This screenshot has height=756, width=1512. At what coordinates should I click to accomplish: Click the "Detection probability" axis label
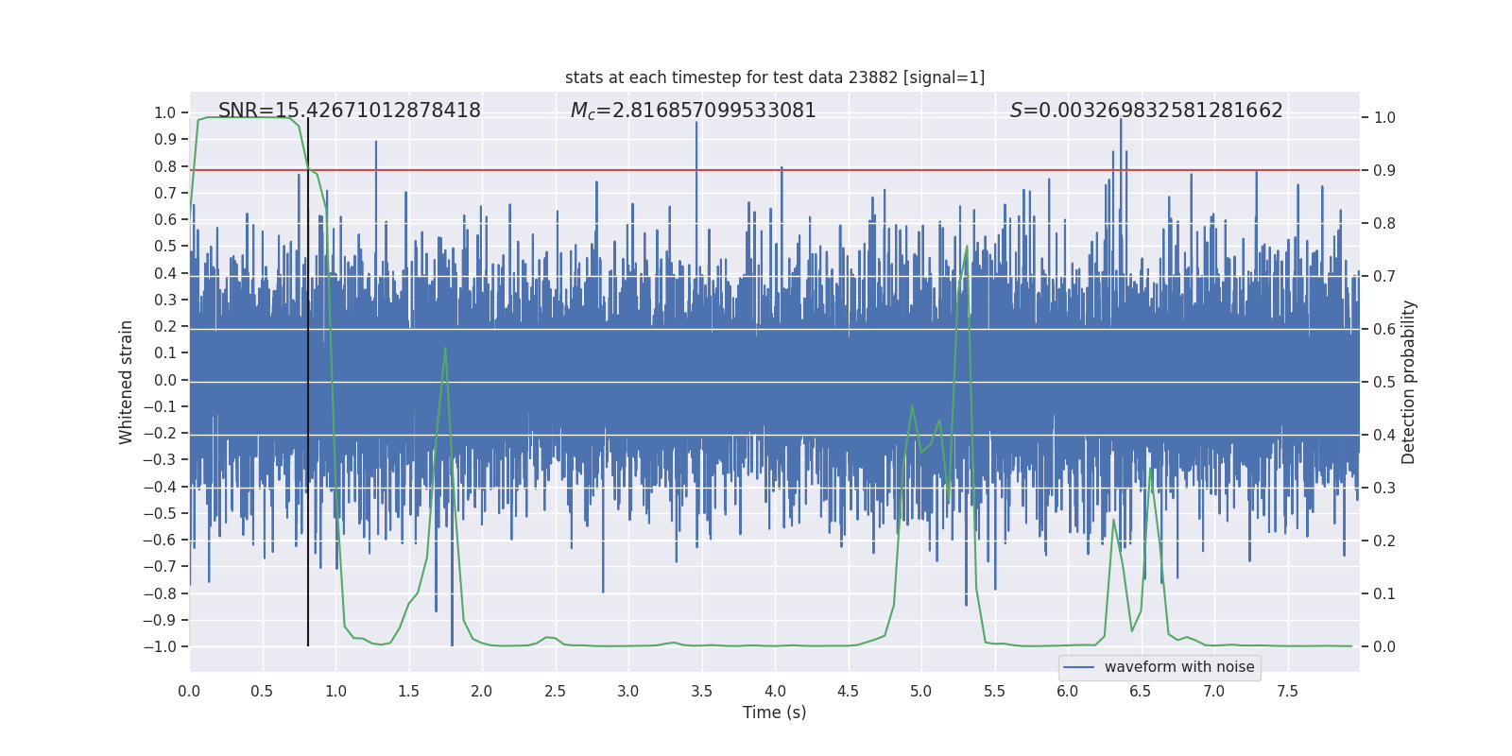click(1409, 382)
